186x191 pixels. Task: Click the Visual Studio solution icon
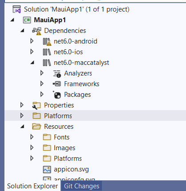[16, 9]
